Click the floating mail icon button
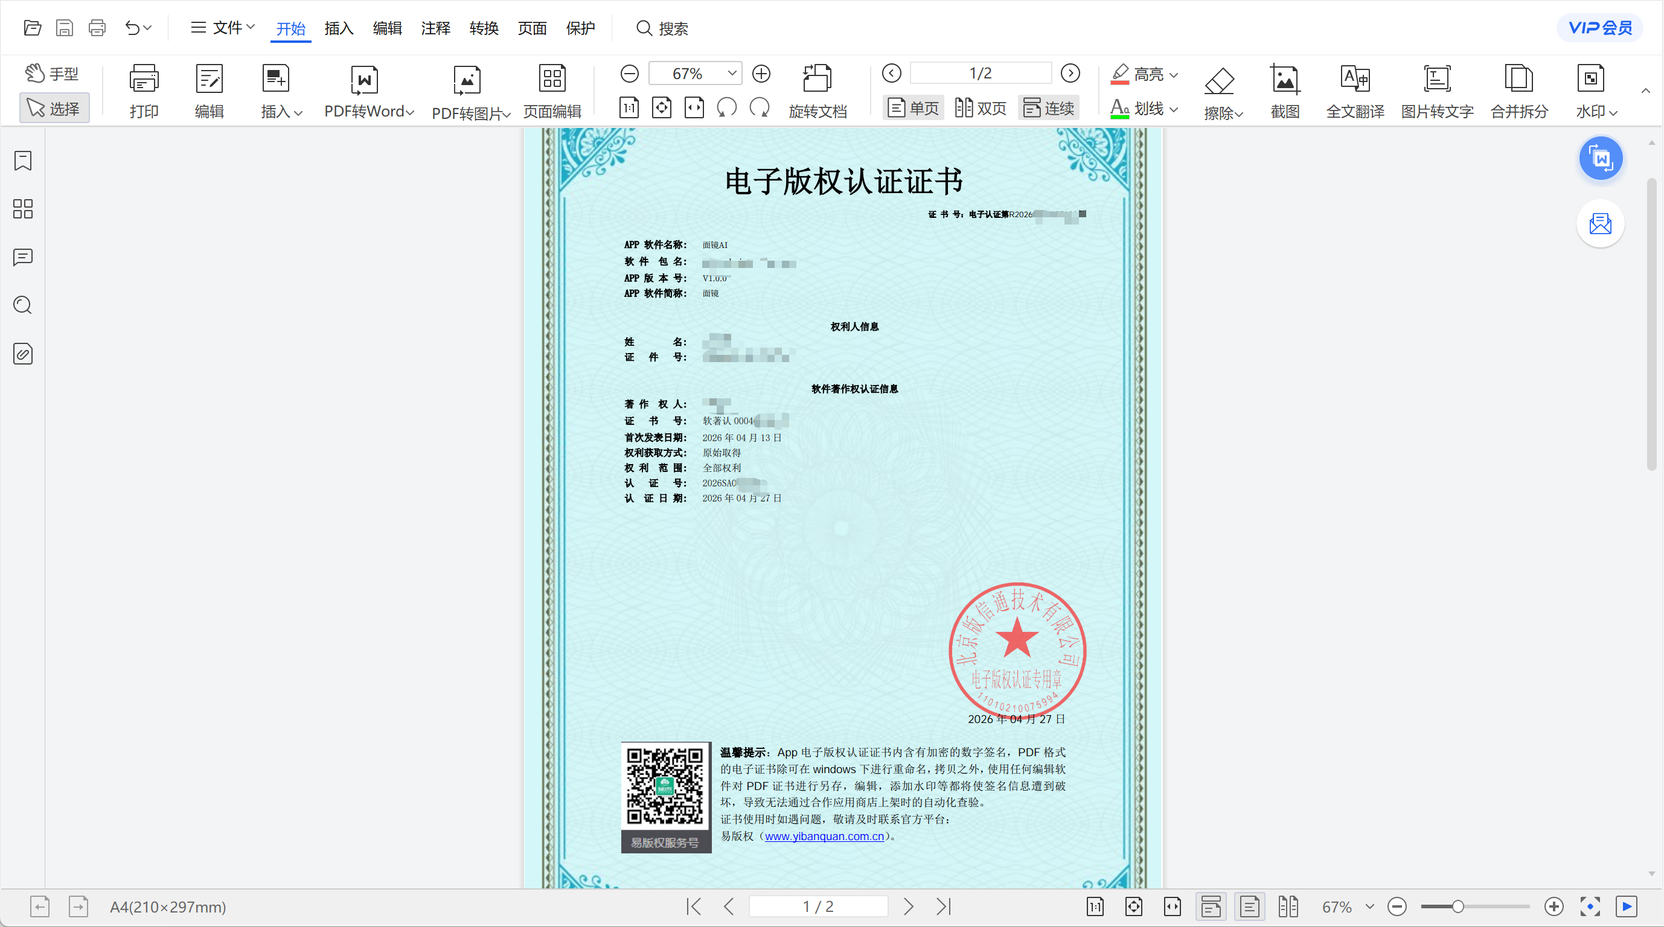Screen dimensions: 1664x927 pyautogui.click(x=1601, y=223)
